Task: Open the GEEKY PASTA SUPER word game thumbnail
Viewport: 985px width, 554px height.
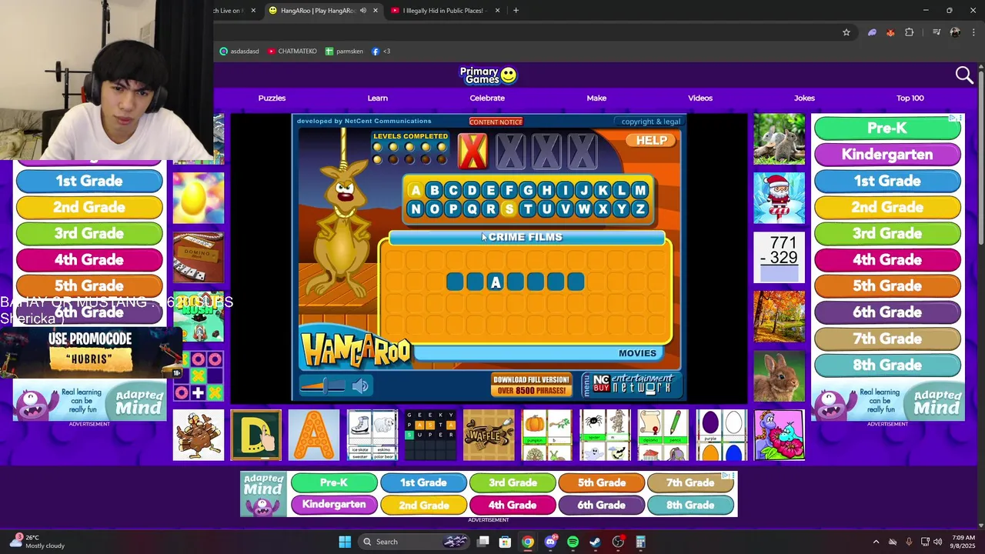Action: 431,435
